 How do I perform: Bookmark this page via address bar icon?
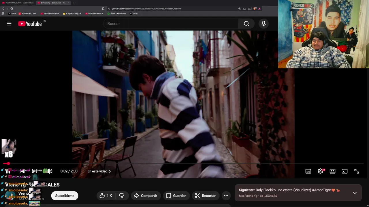[103, 9]
